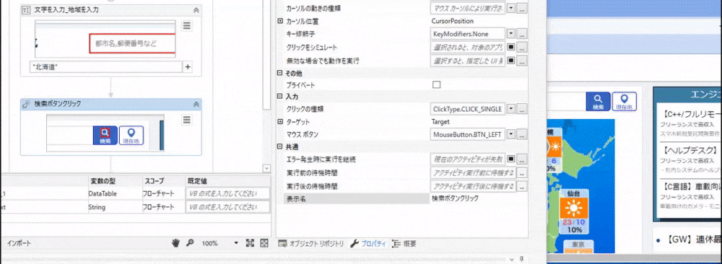Open ellipsis editor for カーソルの動きの種類
Screen dimensions: 722x264
point(522,9)
